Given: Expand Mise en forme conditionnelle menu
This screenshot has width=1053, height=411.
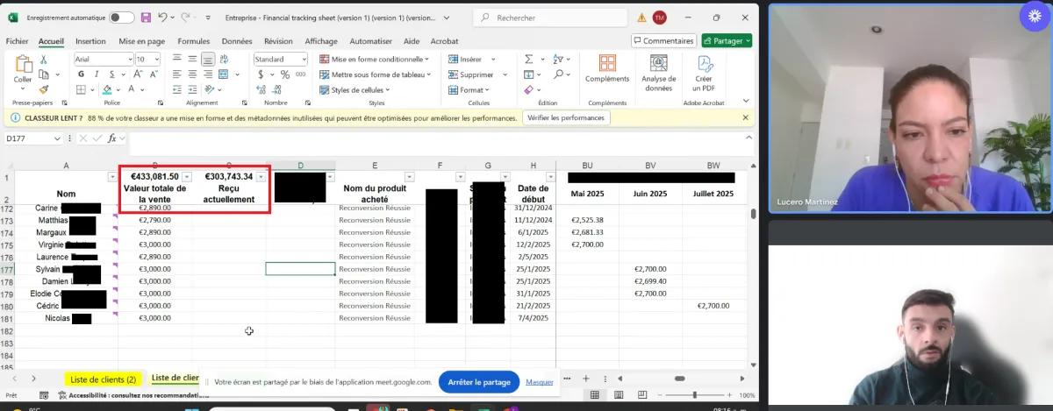Looking at the screenshot, I should [376, 60].
